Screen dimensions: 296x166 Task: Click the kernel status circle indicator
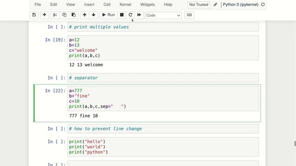pyautogui.click(x=263, y=5)
